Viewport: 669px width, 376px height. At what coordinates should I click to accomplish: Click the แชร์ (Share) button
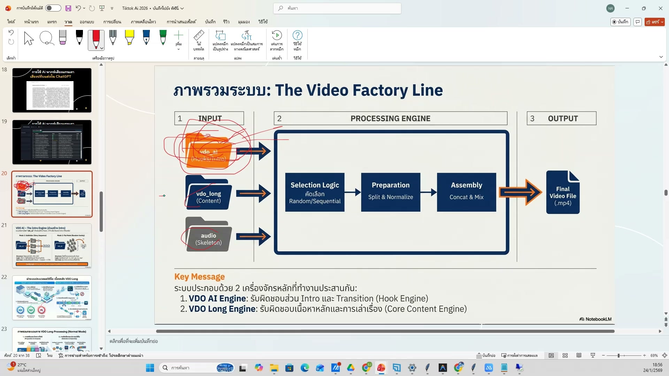(654, 22)
